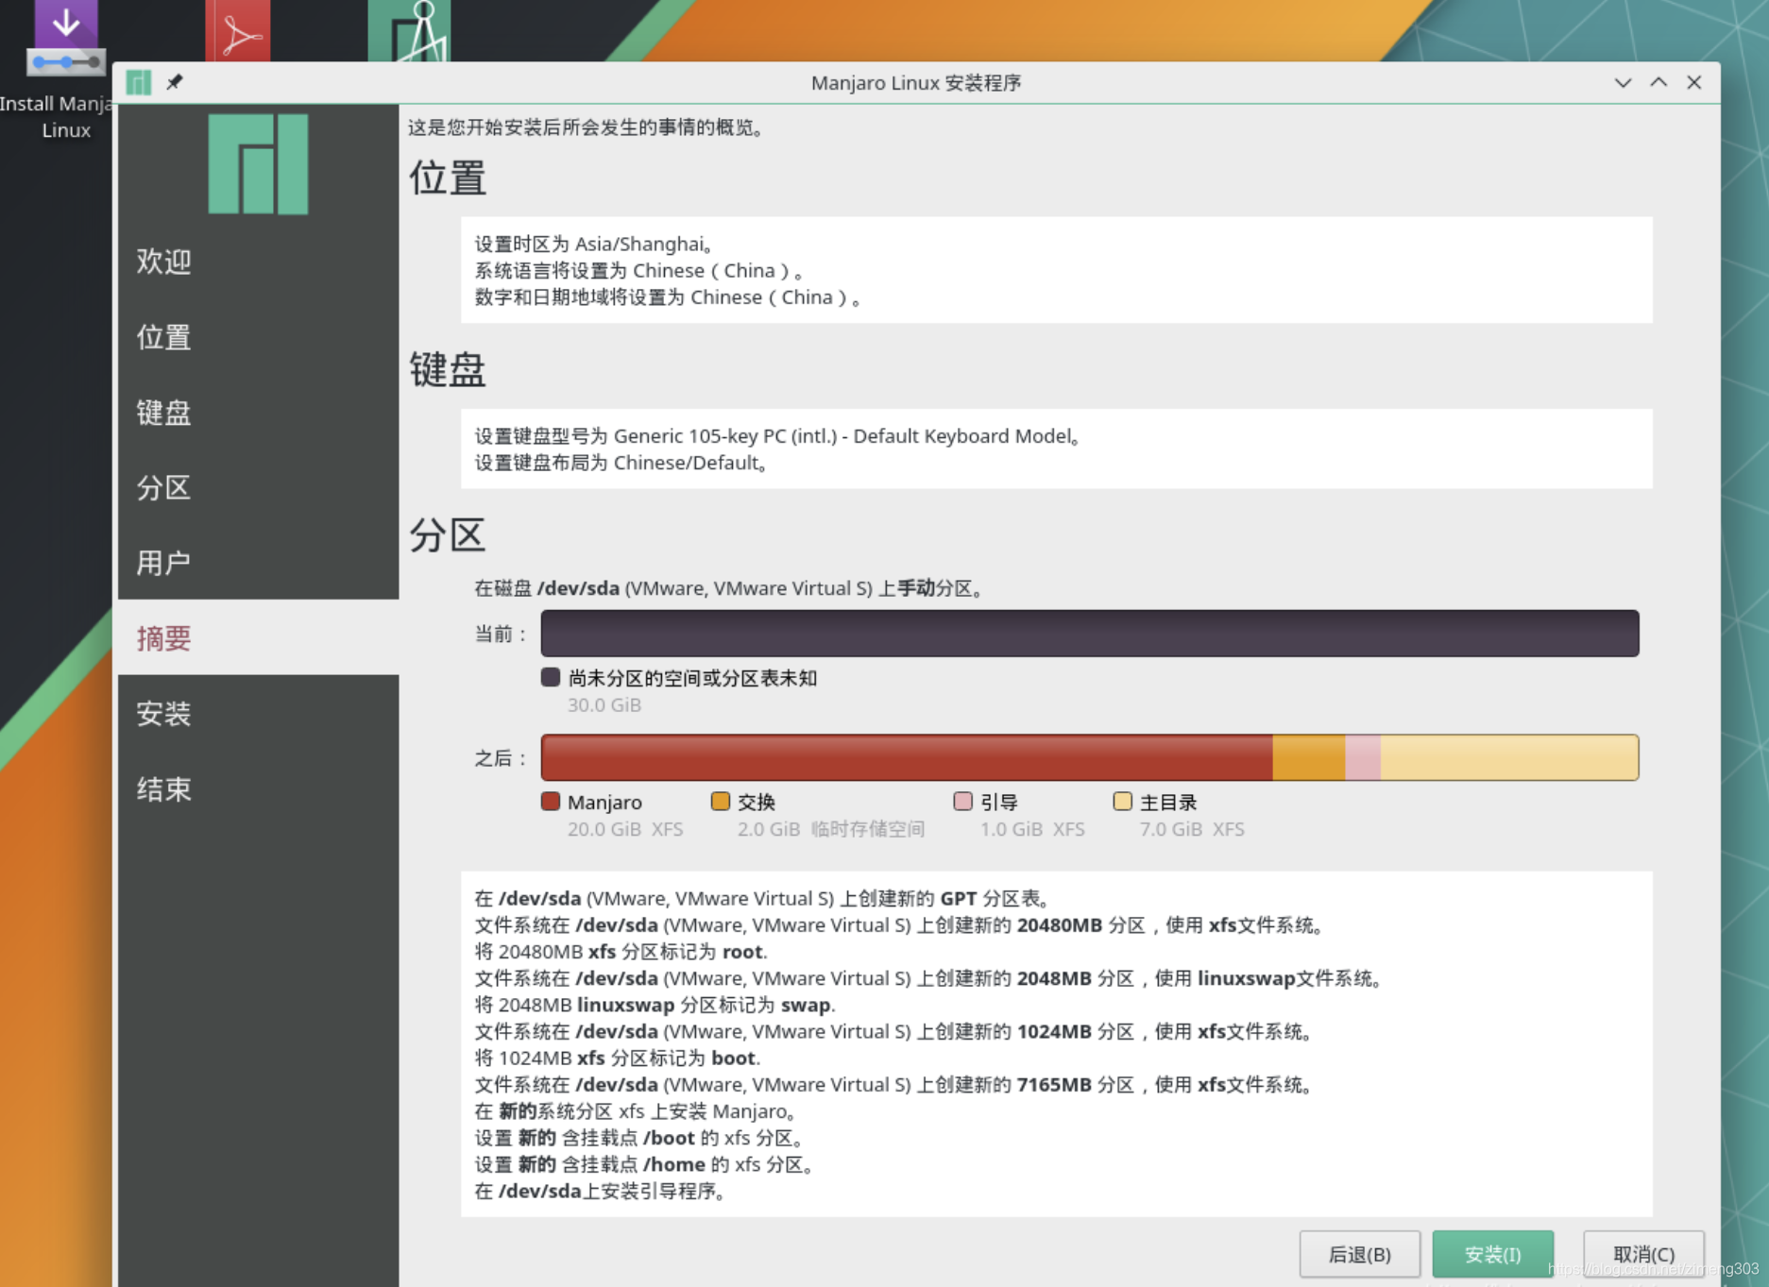Click the GPT partition table creation line

tap(763, 898)
